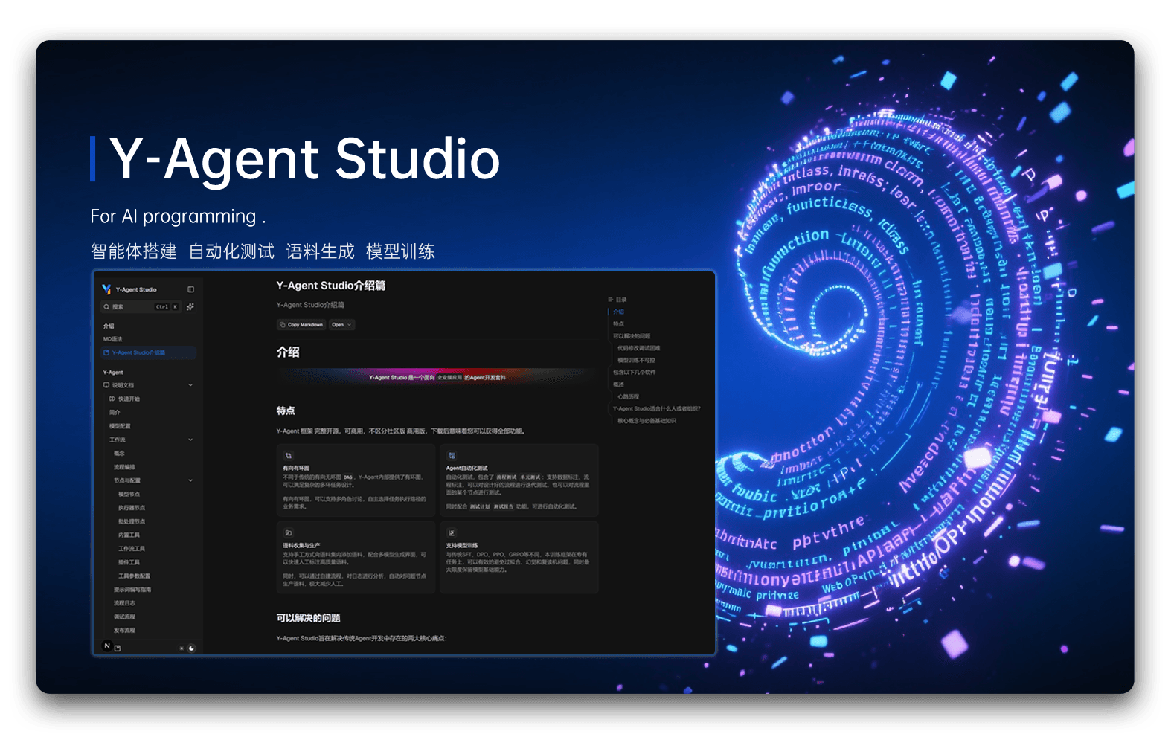Collapse the sidebar using the panel icon
This screenshot has width=1171, height=734.
tap(190, 289)
